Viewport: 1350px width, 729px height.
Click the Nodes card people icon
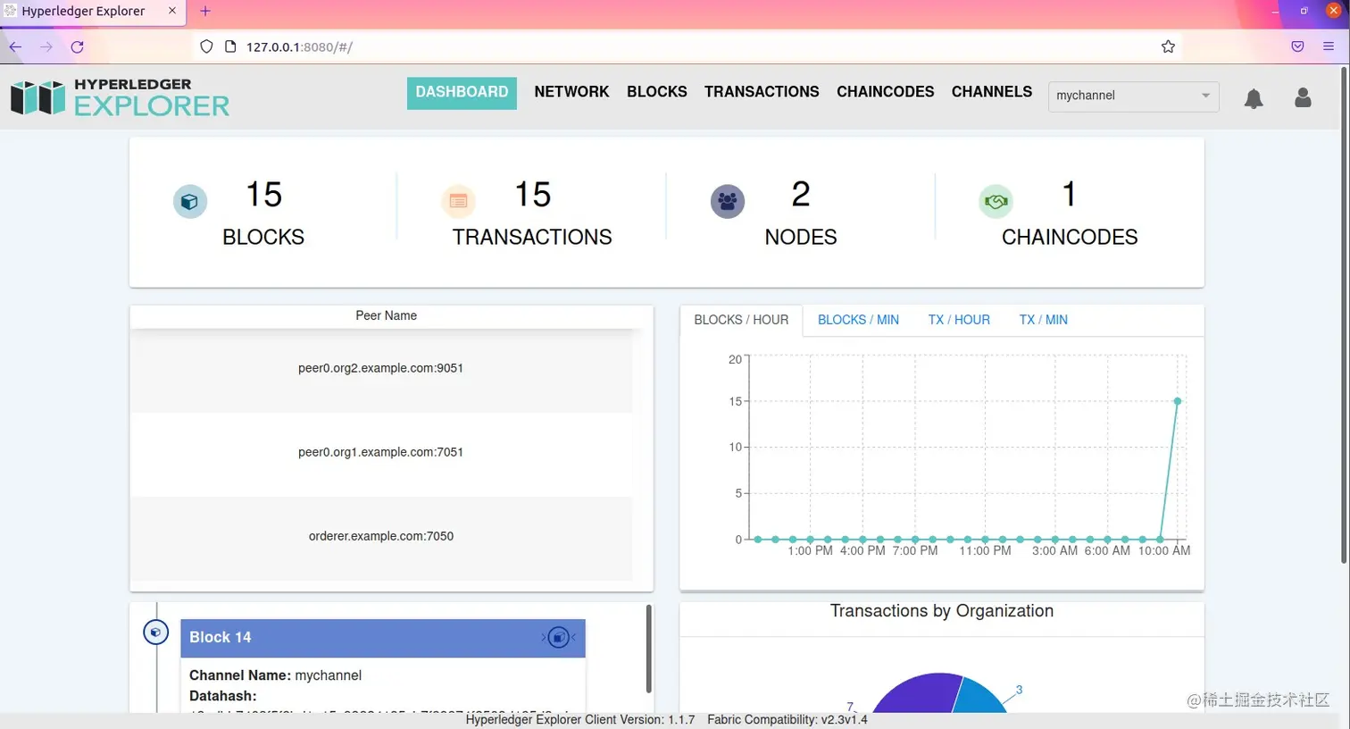click(728, 201)
